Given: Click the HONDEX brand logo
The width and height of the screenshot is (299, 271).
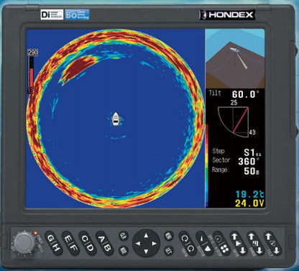Looking at the screenshot, I should click(x=227, y=15).
